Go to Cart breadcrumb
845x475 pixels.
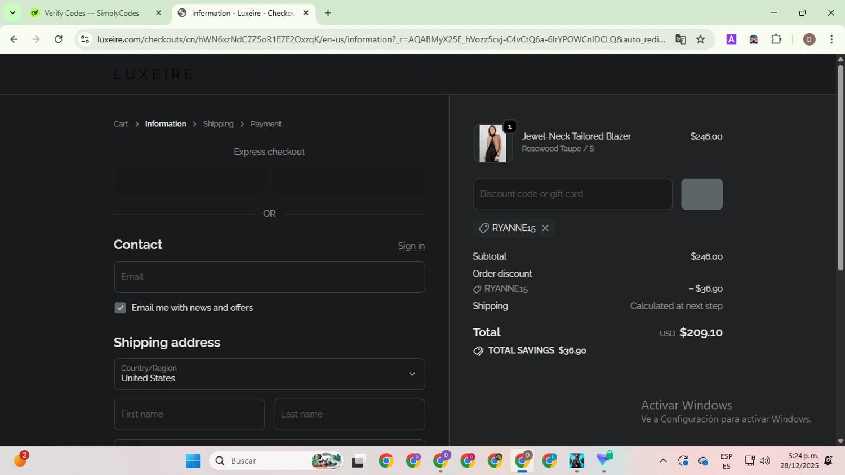(121, 124)
